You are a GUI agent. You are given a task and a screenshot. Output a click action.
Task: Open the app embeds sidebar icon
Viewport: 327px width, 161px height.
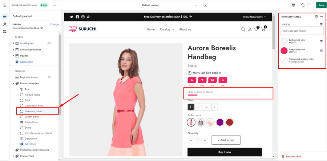pos(5,32)
